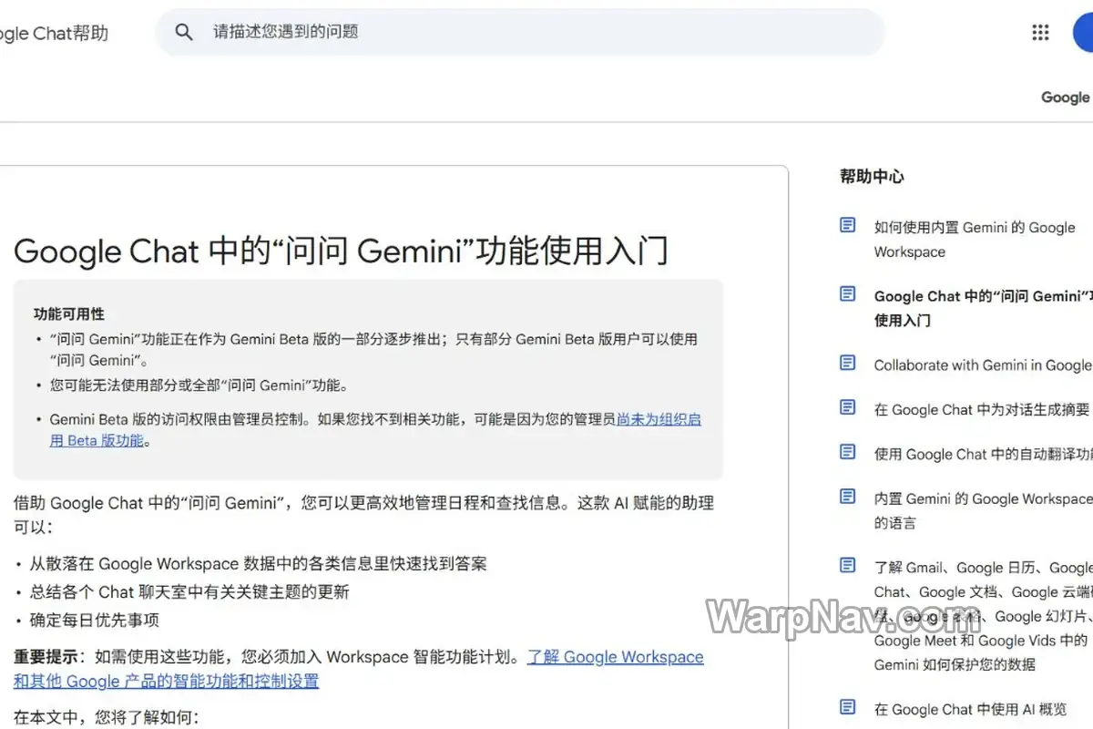
Task: Click bullet "确定每日优先事项"
Action: point(95,621)
